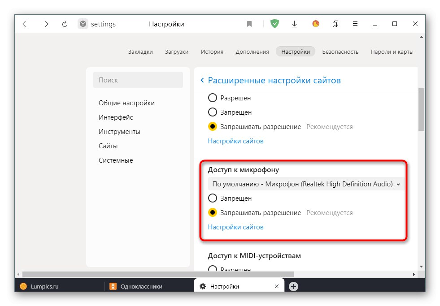Viewport: 440px width, 306px height.
Task: Select Системные in the settings sidebar
Action: pyautogui.click(x=115, y=160)
